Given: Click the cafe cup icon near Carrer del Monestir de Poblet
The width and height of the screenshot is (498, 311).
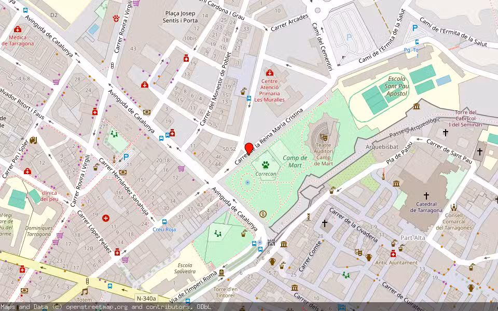Looking at the screenshot, I should tap(243, 91).
